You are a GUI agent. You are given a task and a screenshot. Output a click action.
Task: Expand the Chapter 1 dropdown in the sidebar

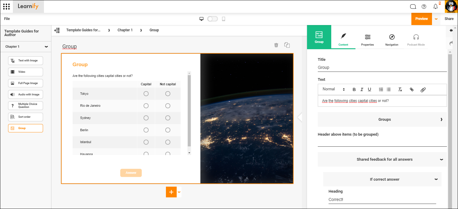click(x=46, y=47)
